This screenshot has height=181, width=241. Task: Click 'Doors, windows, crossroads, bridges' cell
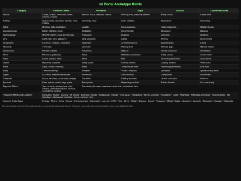61,79
